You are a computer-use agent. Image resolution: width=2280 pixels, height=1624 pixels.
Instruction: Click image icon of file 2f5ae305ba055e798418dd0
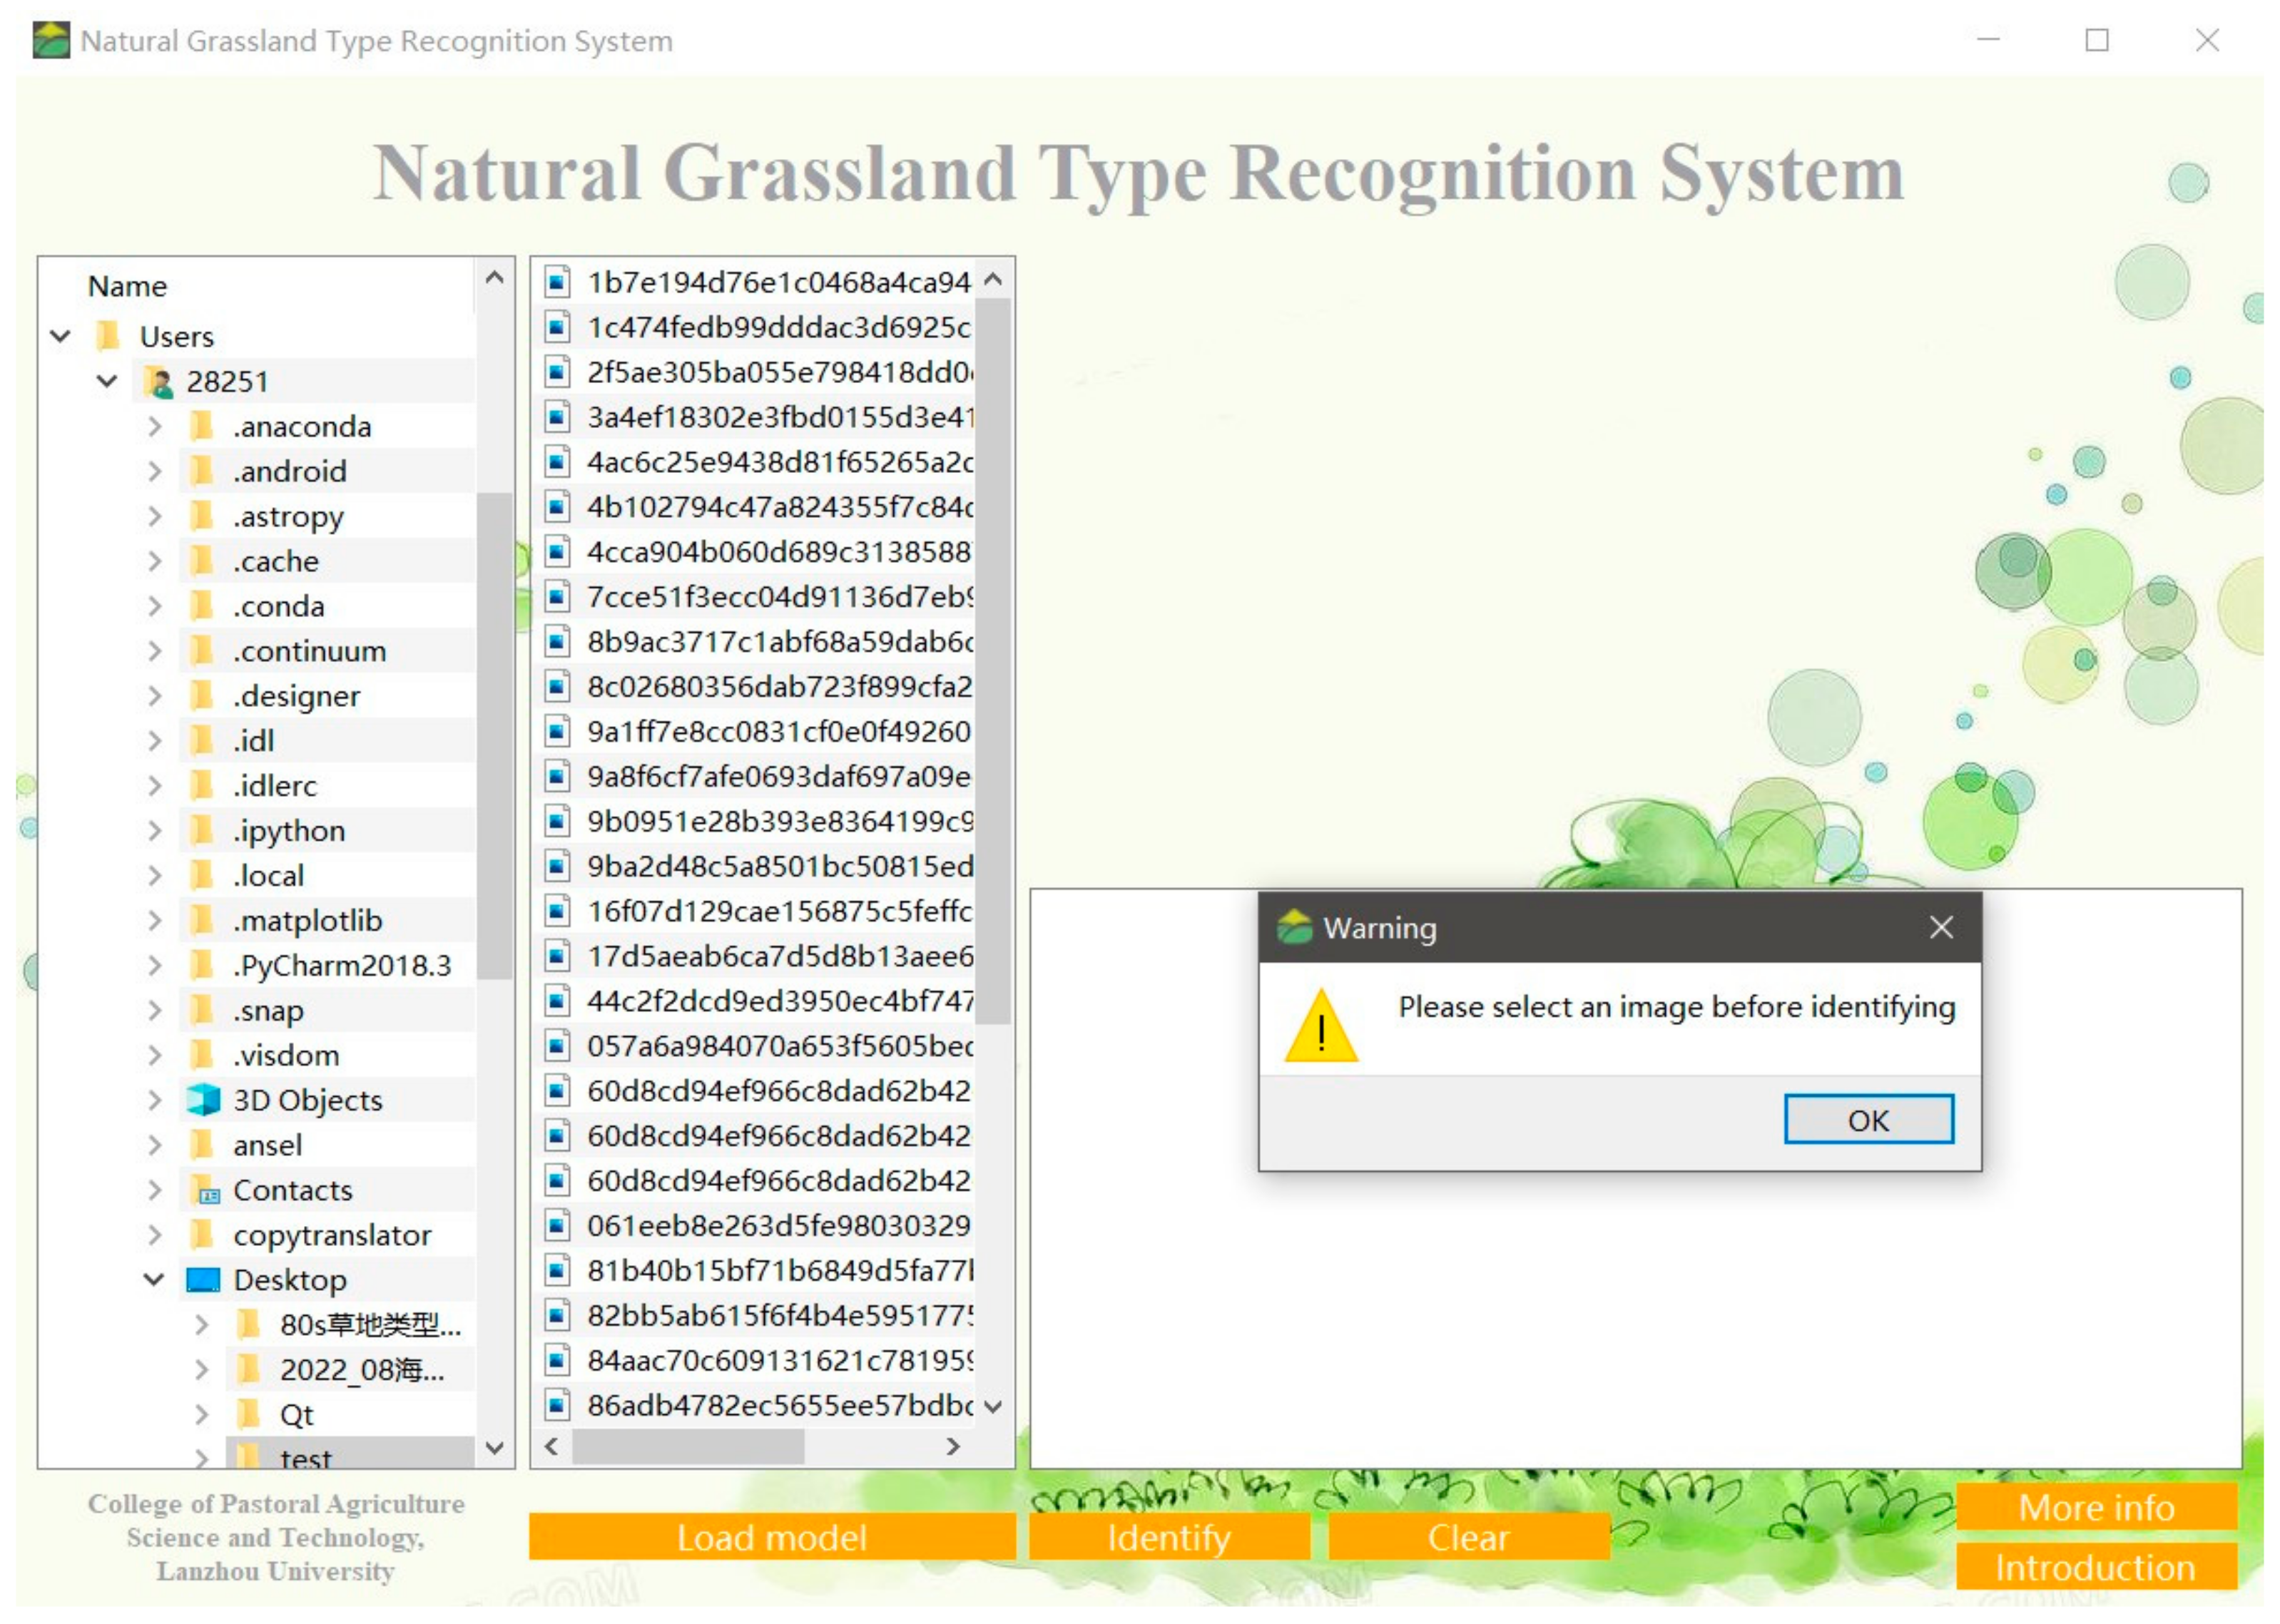(557, 372)
